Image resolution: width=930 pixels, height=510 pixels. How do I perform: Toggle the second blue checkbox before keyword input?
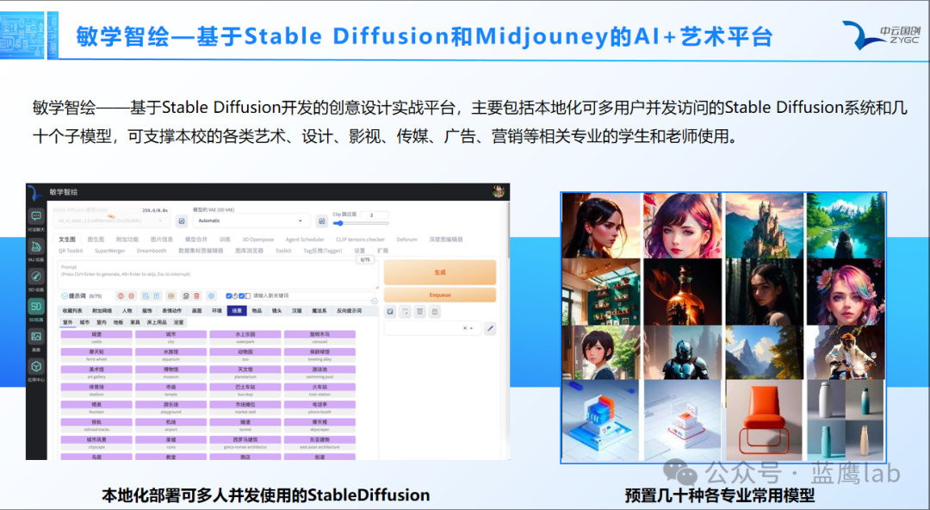(x=242, y=295)
